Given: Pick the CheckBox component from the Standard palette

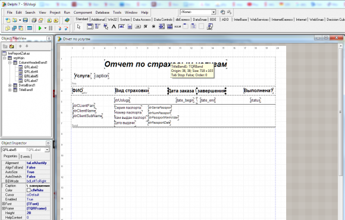Looking at the screenshot, I should 146,27.
